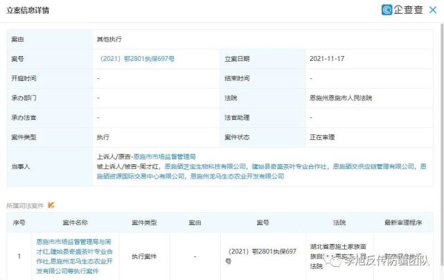Click the 最新审理程序 column header
The image size is (444, 280).
(403, 222)
